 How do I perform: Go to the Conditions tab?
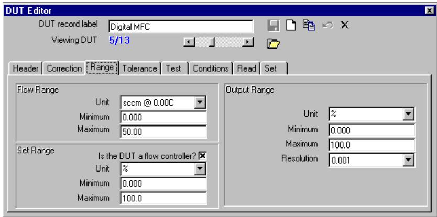(211, 68)
